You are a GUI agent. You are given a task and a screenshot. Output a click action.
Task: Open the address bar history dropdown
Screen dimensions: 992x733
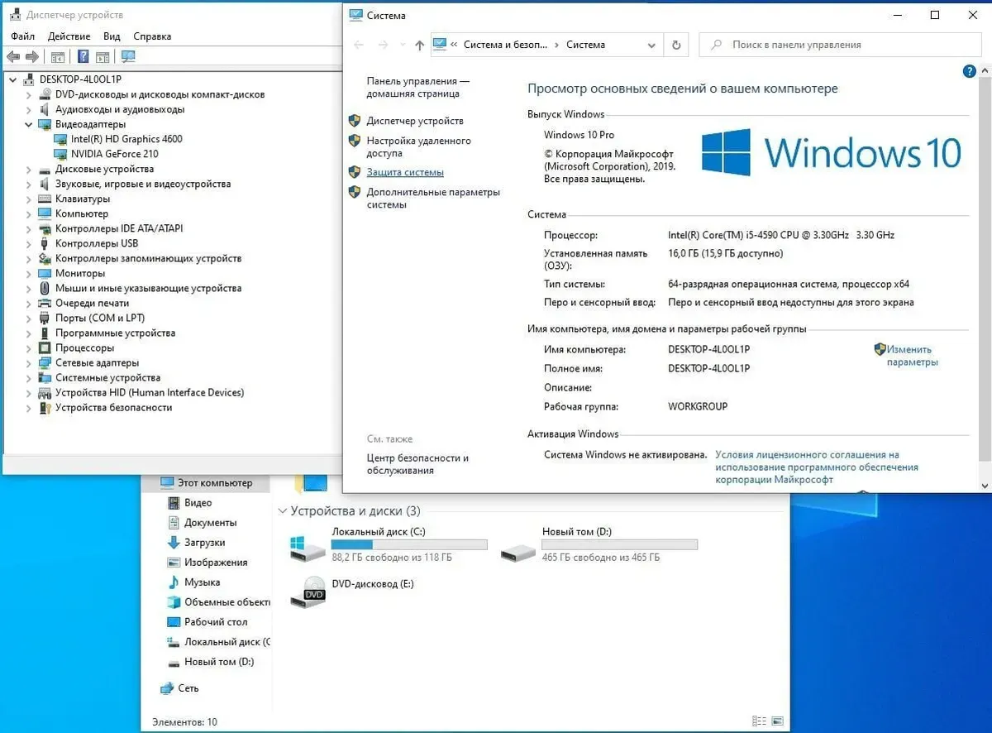coord(651,46)
